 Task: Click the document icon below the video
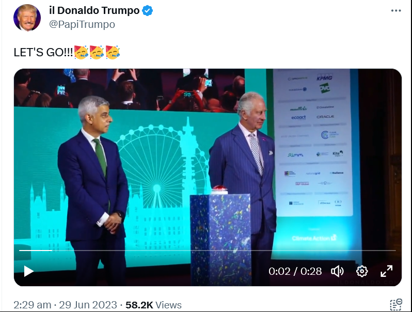pyautogui.click(x=395, y=305)
